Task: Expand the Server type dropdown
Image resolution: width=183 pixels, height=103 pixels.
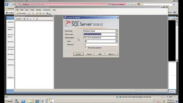Action: pyautogui.click(x=116, y=31)
